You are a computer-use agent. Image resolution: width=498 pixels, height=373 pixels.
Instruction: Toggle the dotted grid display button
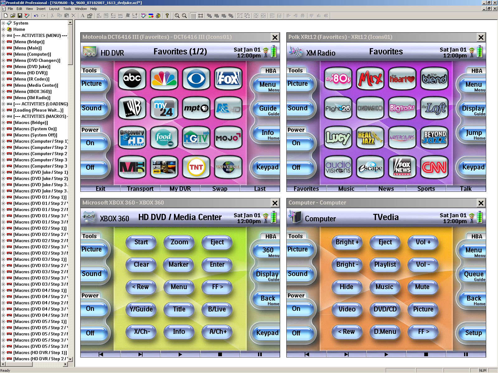tap(194, 16)
